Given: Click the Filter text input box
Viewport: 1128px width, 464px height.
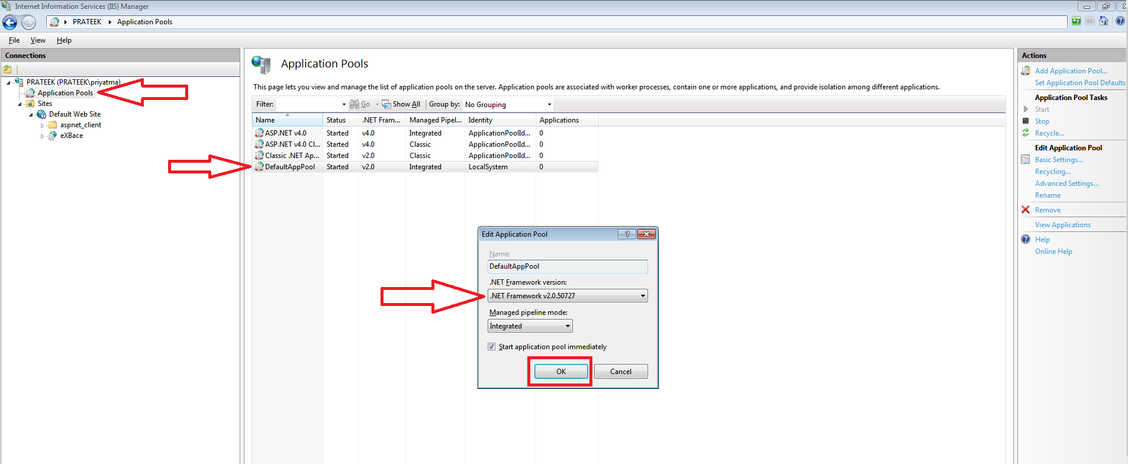Looking at the screenshot, I should (x=308, y=105).
